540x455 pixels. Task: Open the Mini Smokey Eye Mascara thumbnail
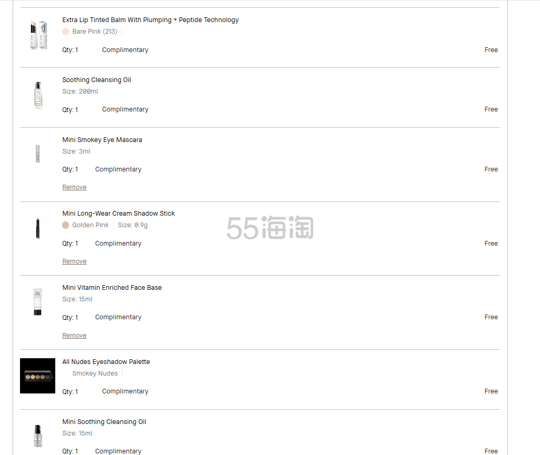point(38,154)
